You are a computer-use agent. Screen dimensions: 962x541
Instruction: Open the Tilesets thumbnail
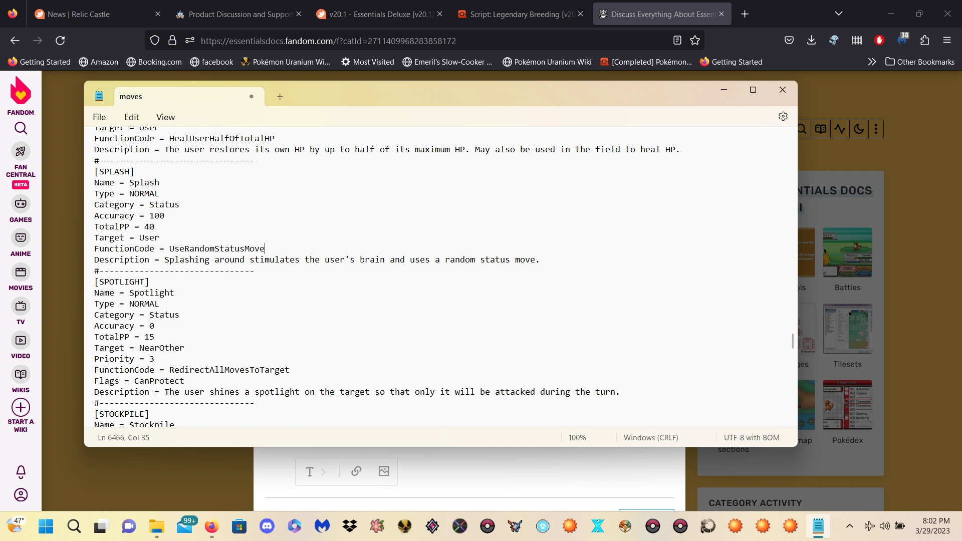tap(847, 329)
